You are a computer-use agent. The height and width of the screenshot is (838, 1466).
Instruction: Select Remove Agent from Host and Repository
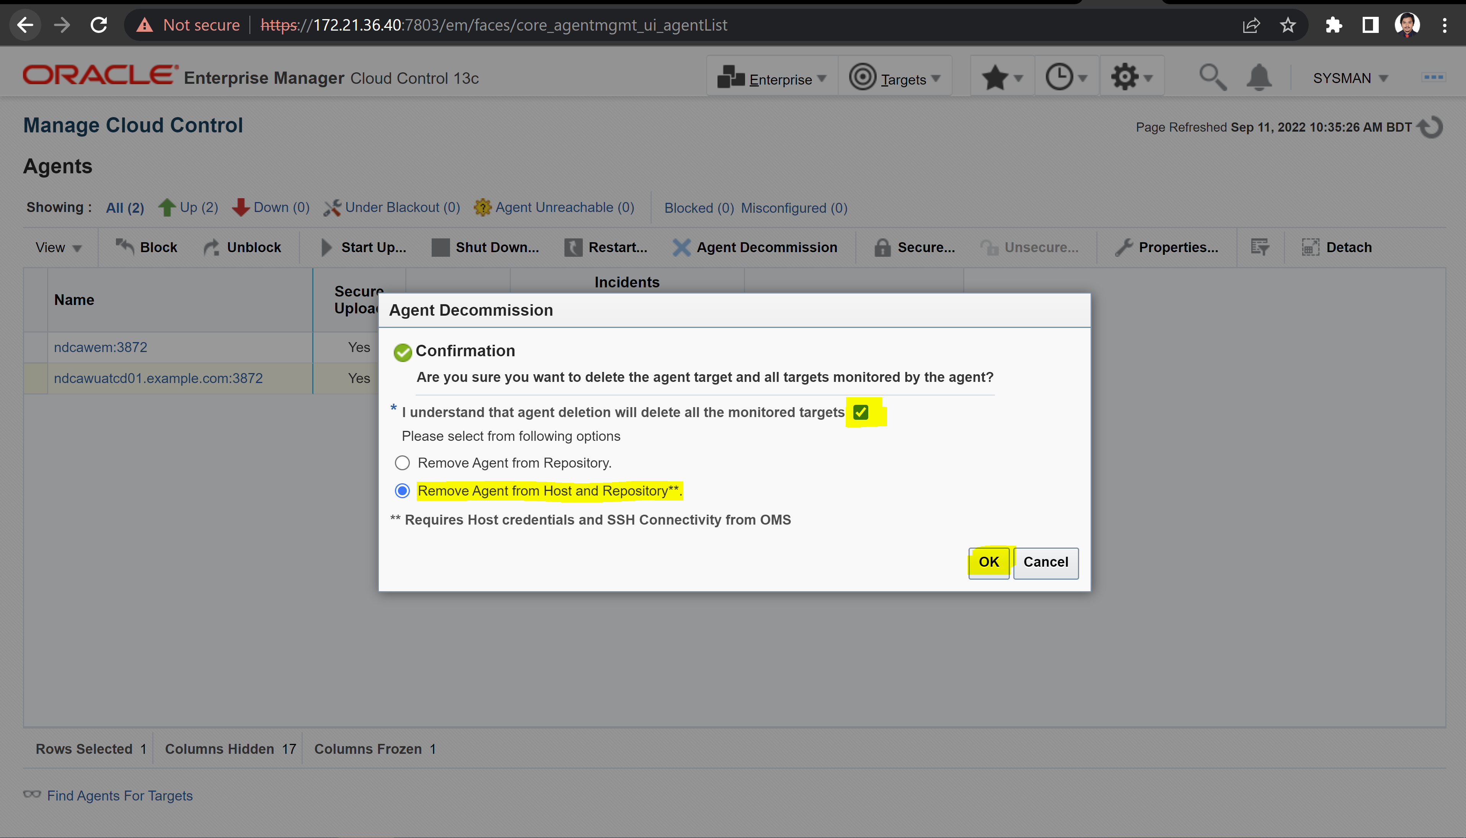(x=402, y=491)
